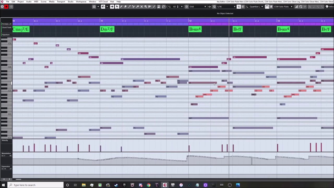
Task: Click bar 12 on the ruler
Action: pyautogui.click(x=190, y=21)
